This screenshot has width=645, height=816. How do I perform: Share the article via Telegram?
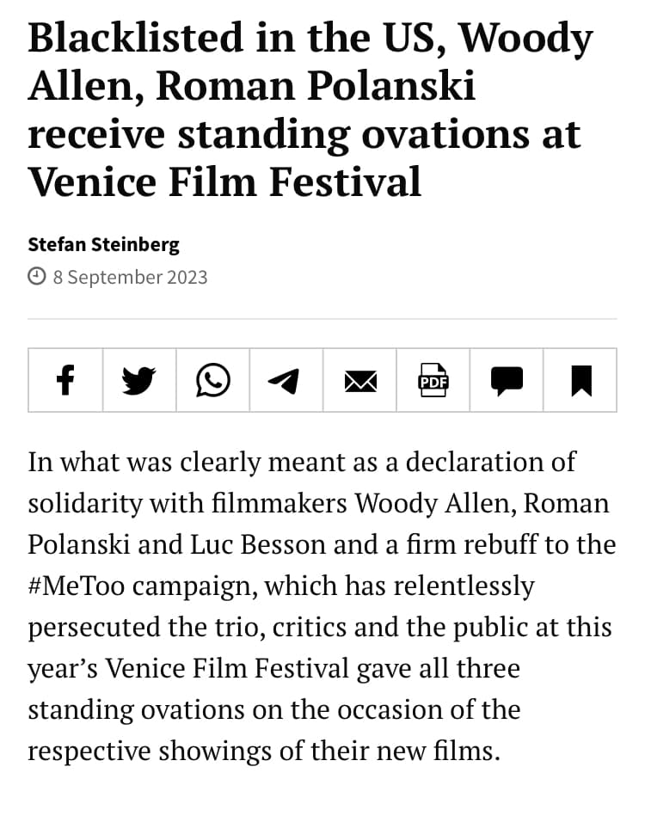tap(286, 380)
